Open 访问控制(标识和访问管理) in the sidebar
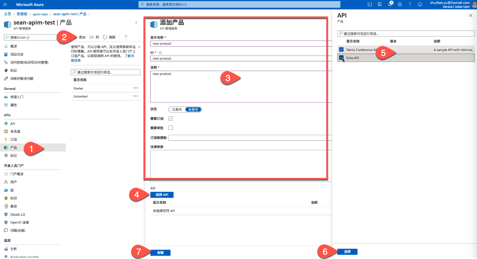Image resolution: width=477 pixels, height=259 pixels. [x=29, y=62]
